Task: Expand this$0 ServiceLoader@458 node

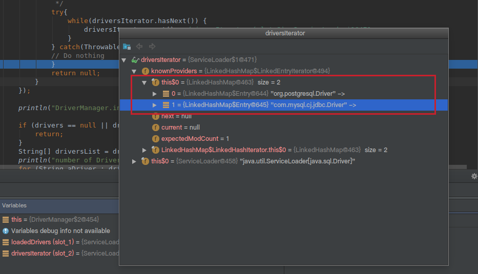Action: 134,161
